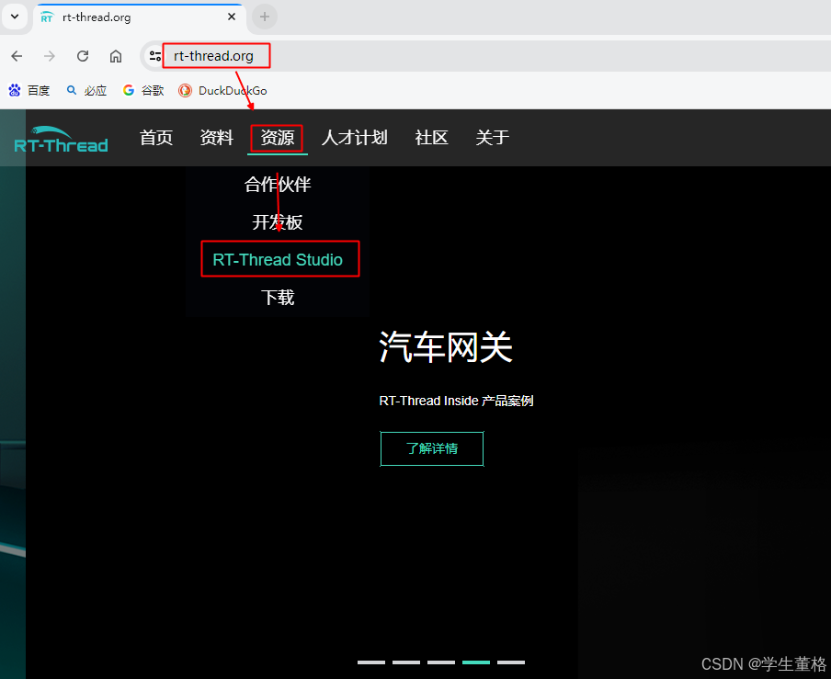
Task: Click the browser forward arrow
Action: tap(50, 56)
